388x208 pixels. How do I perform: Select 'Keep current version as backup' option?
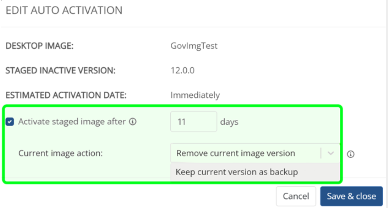pyautogui.click(x=237, y=172)
